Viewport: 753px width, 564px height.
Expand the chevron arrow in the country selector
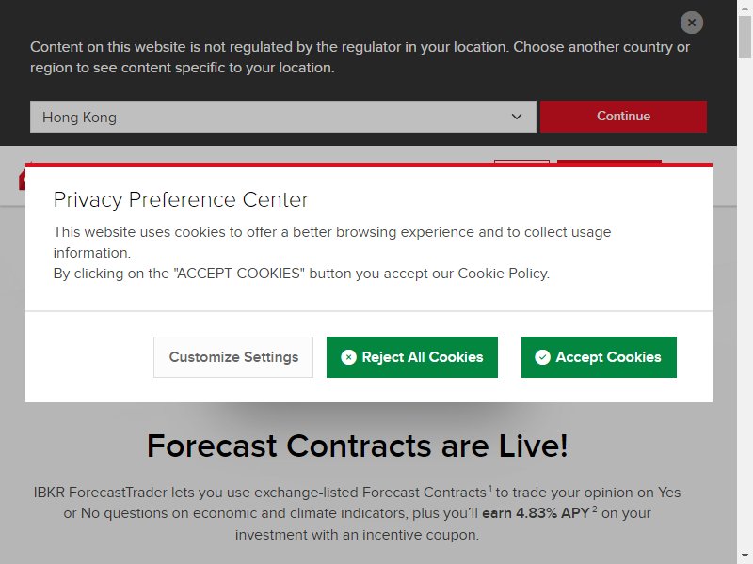[517, 117]
